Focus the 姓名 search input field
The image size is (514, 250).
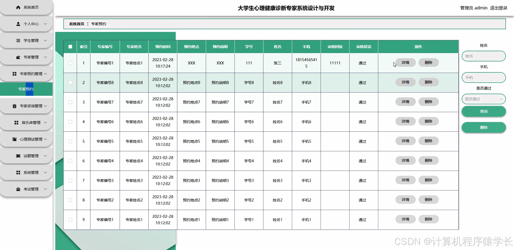click(x=484, y=56)
